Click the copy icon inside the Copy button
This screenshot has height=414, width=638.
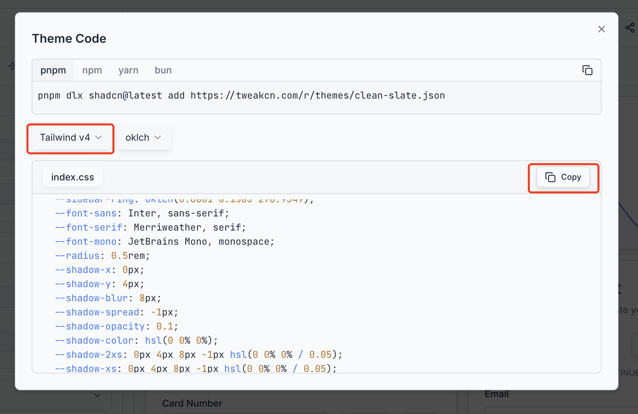[550, 177]
